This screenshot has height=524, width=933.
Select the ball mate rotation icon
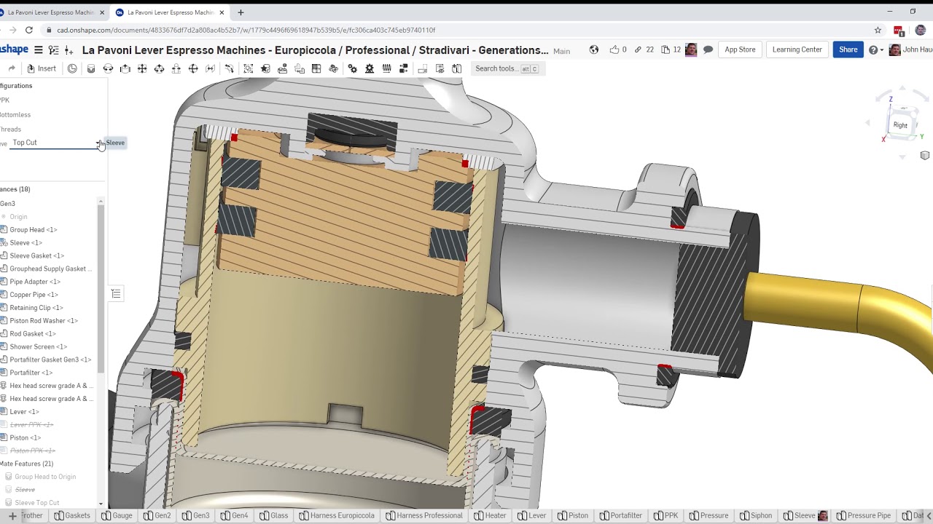[x=159, y=68]
